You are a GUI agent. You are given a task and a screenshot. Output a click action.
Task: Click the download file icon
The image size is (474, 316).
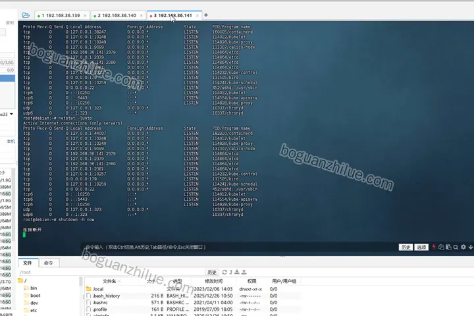point(237,272)
